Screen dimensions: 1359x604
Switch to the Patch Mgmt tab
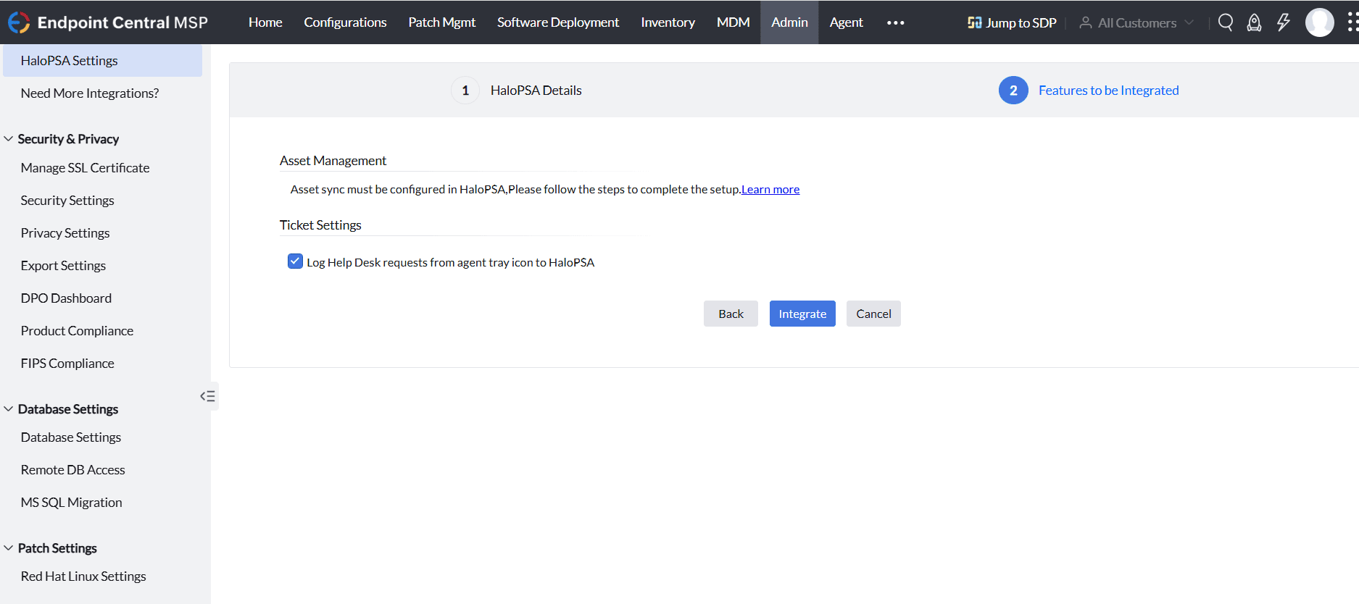pos(442,22)
